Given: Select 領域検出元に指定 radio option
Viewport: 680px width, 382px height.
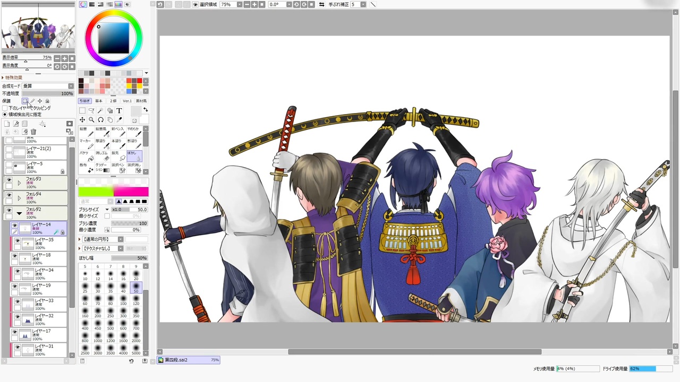Looking at the screenshot, I should (5, 115).
